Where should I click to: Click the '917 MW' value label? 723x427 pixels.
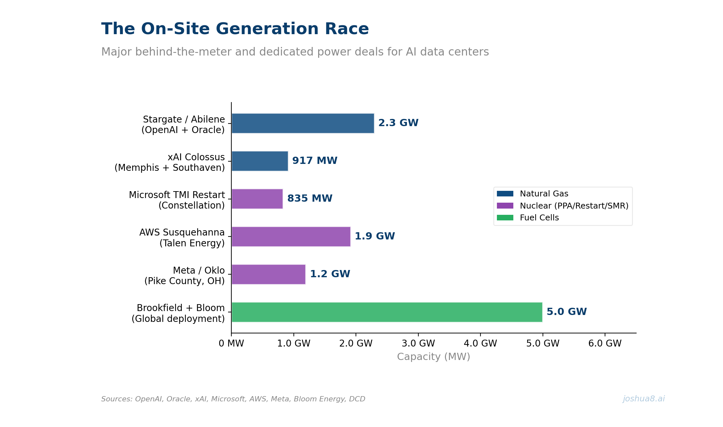pos(315,161)
